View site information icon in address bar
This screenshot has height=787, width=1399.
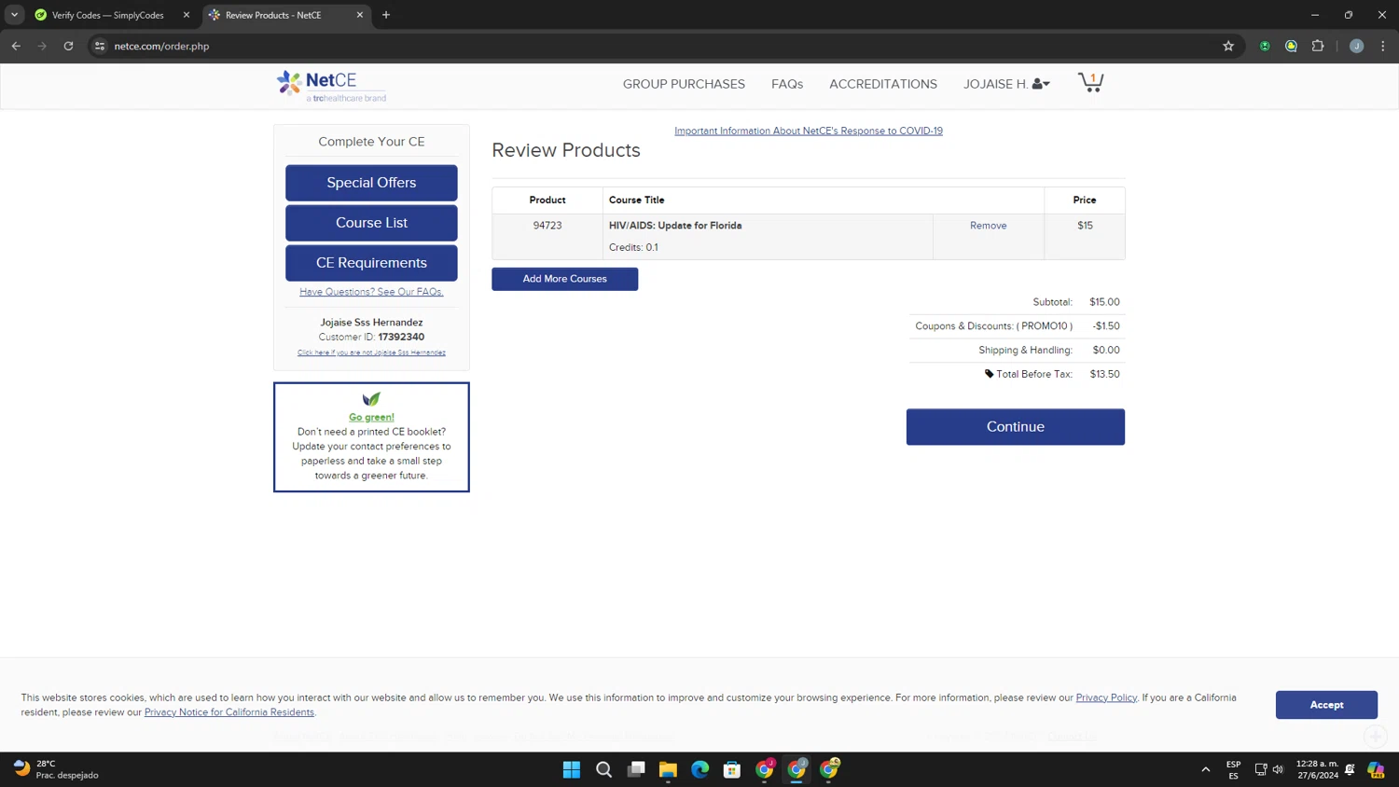[100, 46]
